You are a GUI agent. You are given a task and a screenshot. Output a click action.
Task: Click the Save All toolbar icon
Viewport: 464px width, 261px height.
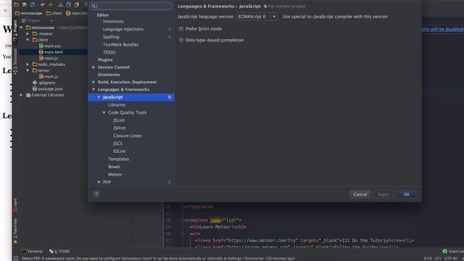coord(25,4)
